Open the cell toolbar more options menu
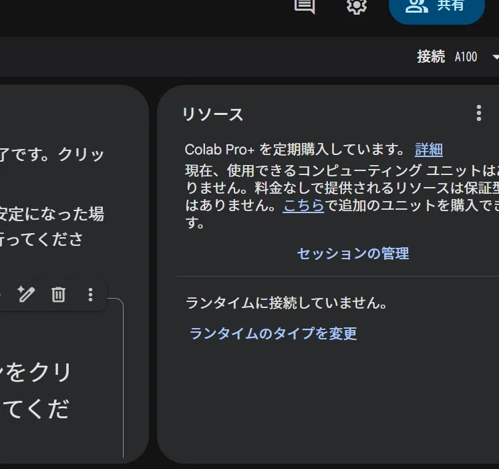 [x=90, y=295]
